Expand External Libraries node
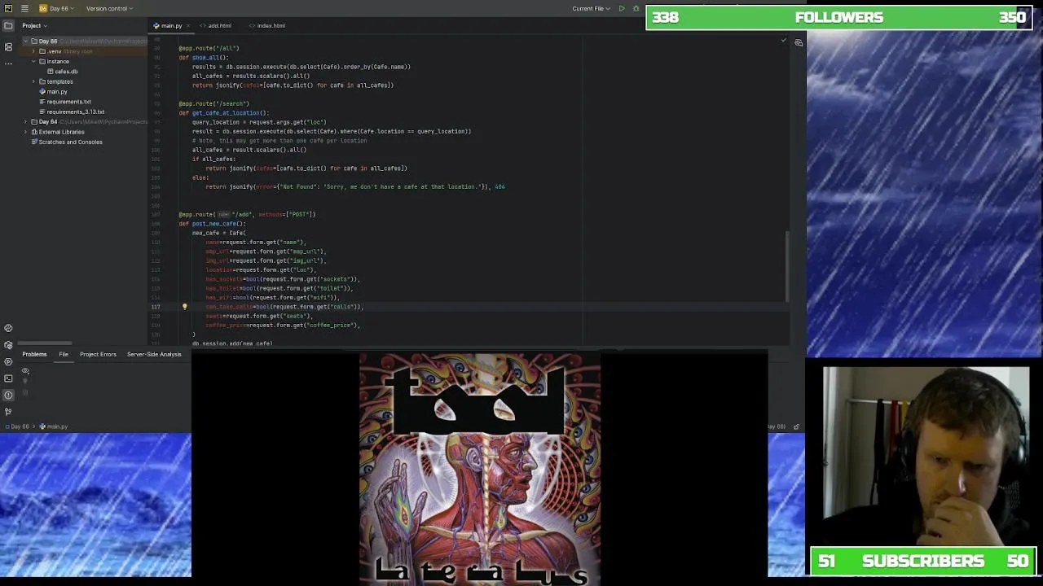Viewport: 1043px width, 586px height. (25, 132)
